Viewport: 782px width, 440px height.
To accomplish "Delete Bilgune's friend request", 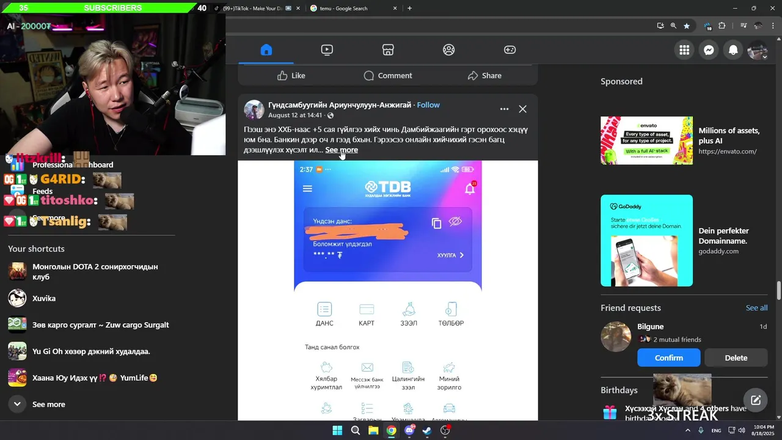I will tap(736, 358).
